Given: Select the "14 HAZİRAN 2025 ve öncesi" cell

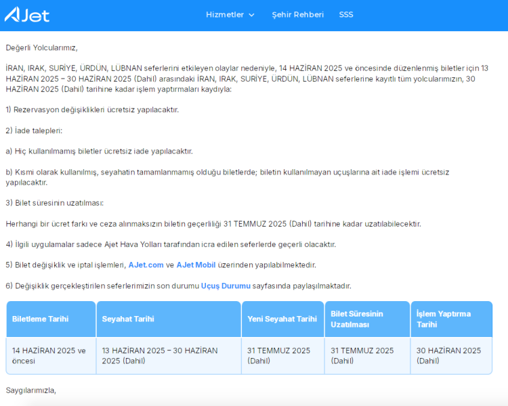Looking at the screenshot, I should (x=49, y=355).
